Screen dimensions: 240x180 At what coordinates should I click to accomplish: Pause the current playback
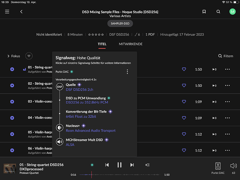click(x=119, y=165)
